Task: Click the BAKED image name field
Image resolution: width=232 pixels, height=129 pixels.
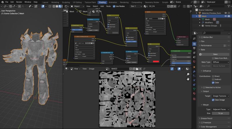Action: click(119, 69)
